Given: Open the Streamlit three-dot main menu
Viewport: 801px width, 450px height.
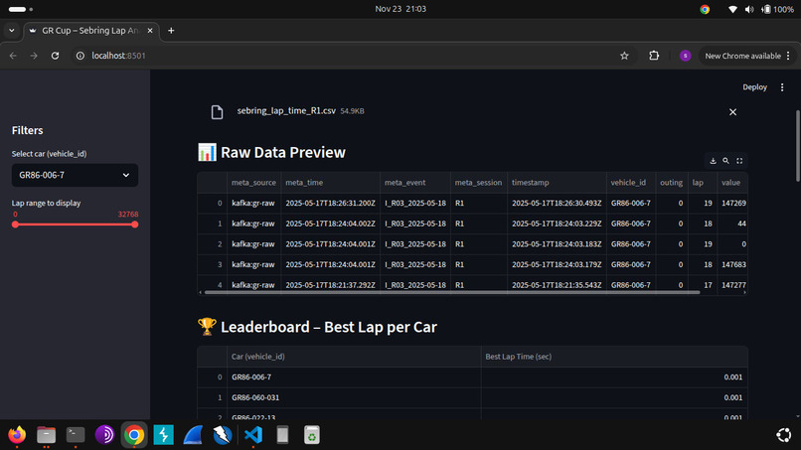Looking at the screenshot, I should pyautogui.click(x=782, y=87).
